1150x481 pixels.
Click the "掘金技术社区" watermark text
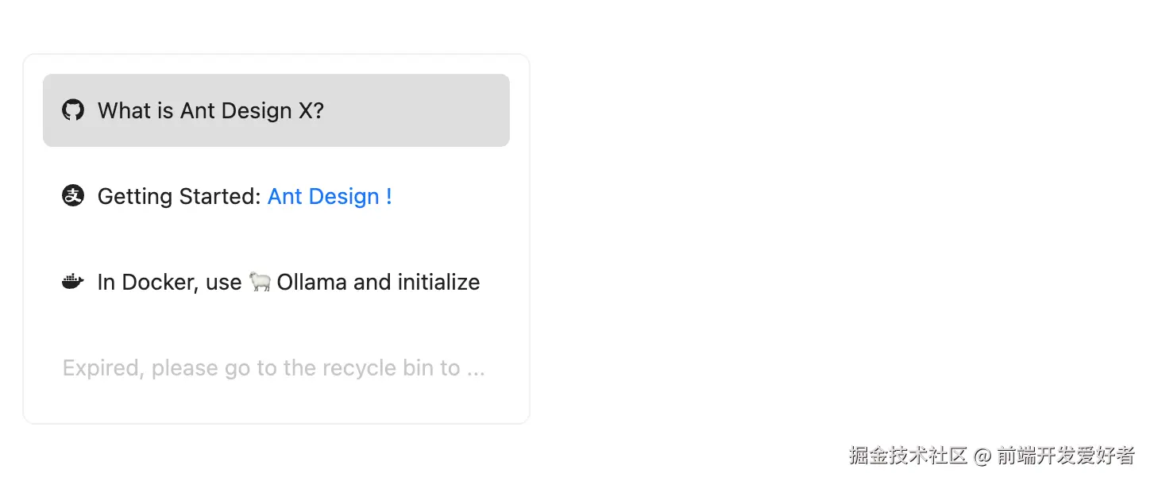coord(908,456)
